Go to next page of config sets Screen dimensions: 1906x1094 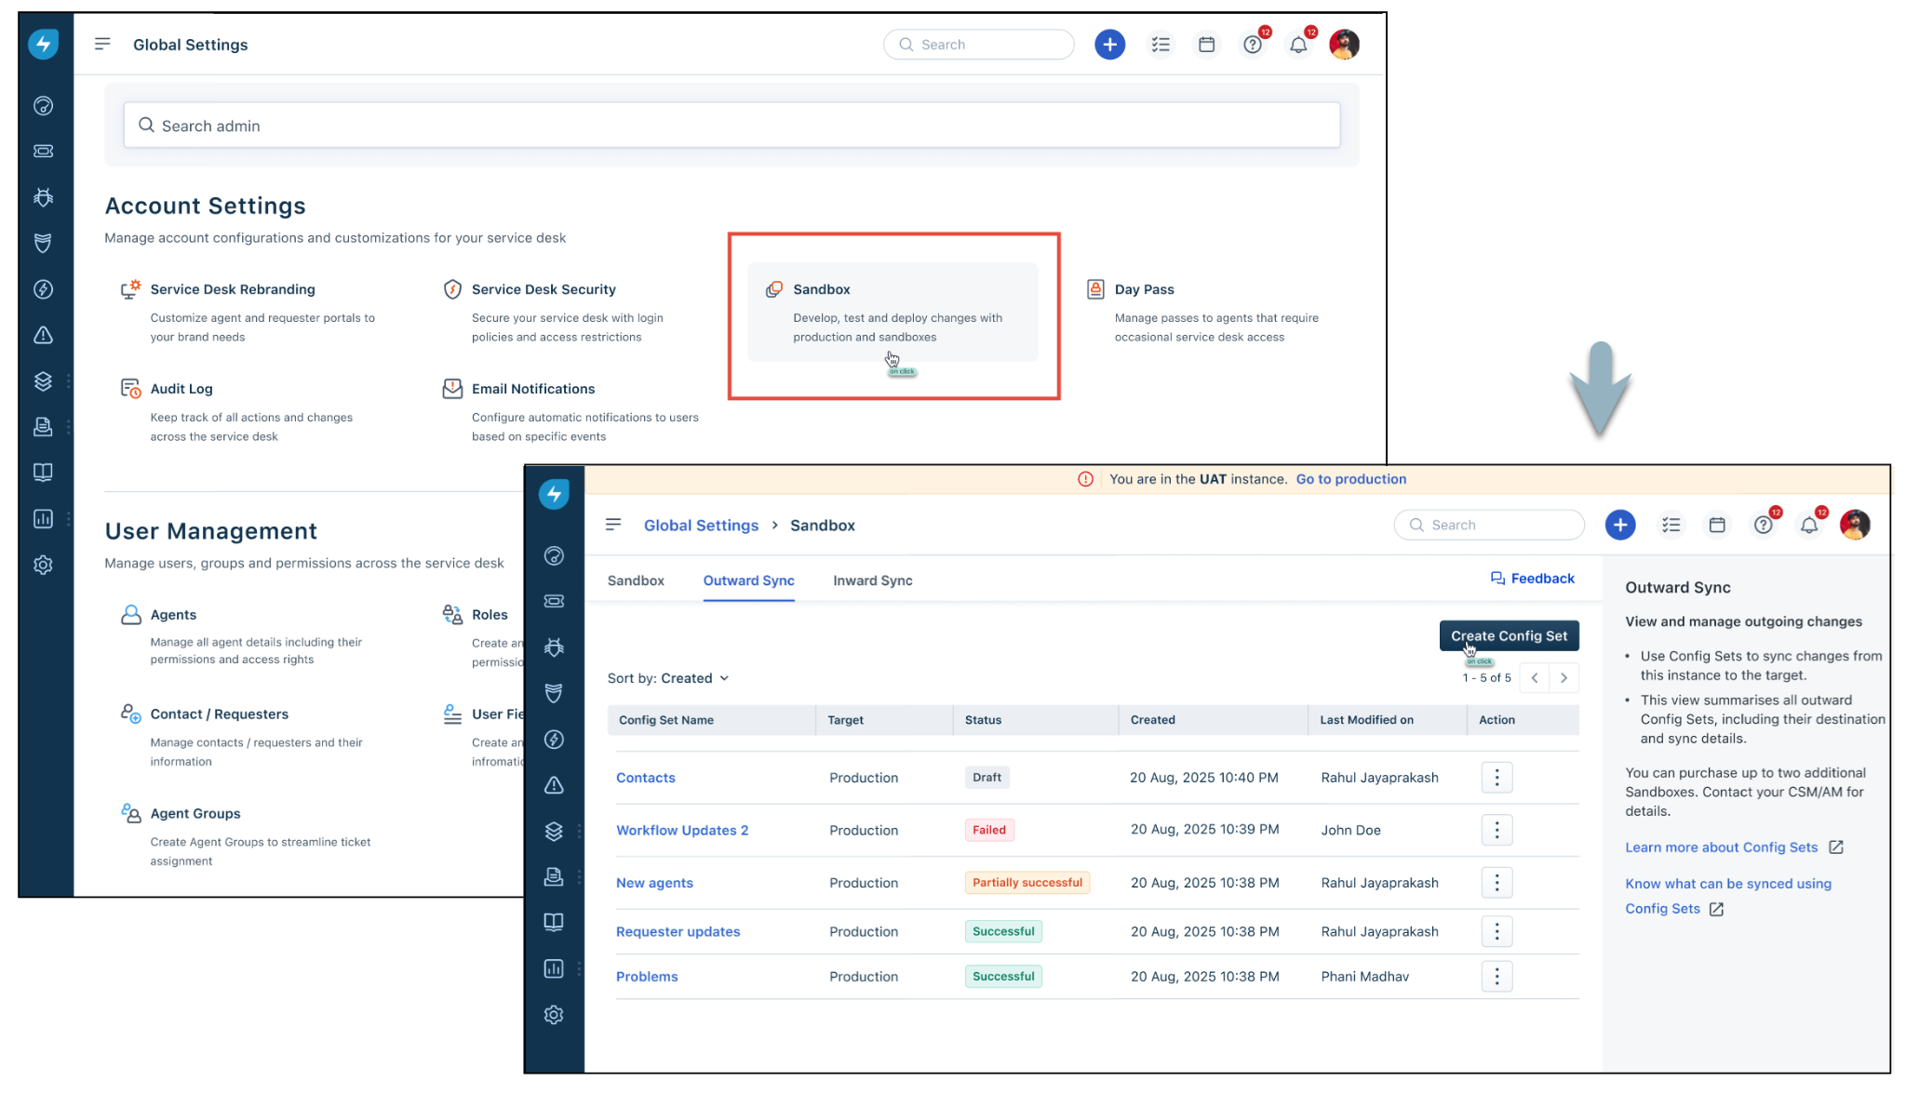tap(1564, 678)
